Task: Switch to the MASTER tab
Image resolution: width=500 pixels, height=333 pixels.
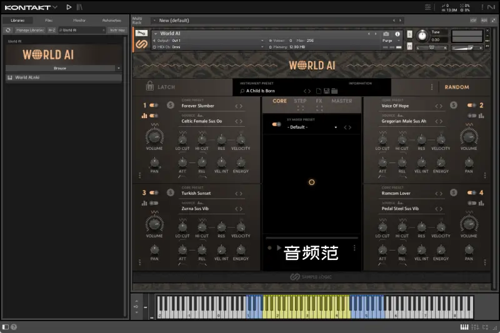Action: pos(341,101)
